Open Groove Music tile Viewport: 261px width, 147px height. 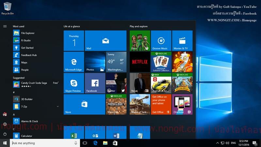coord(161,41)
